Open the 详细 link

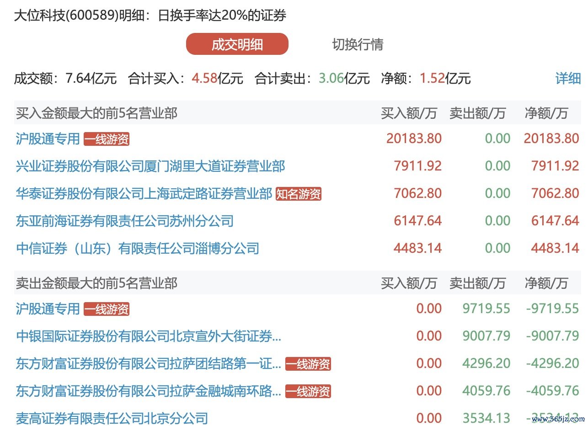click(567, 78)
